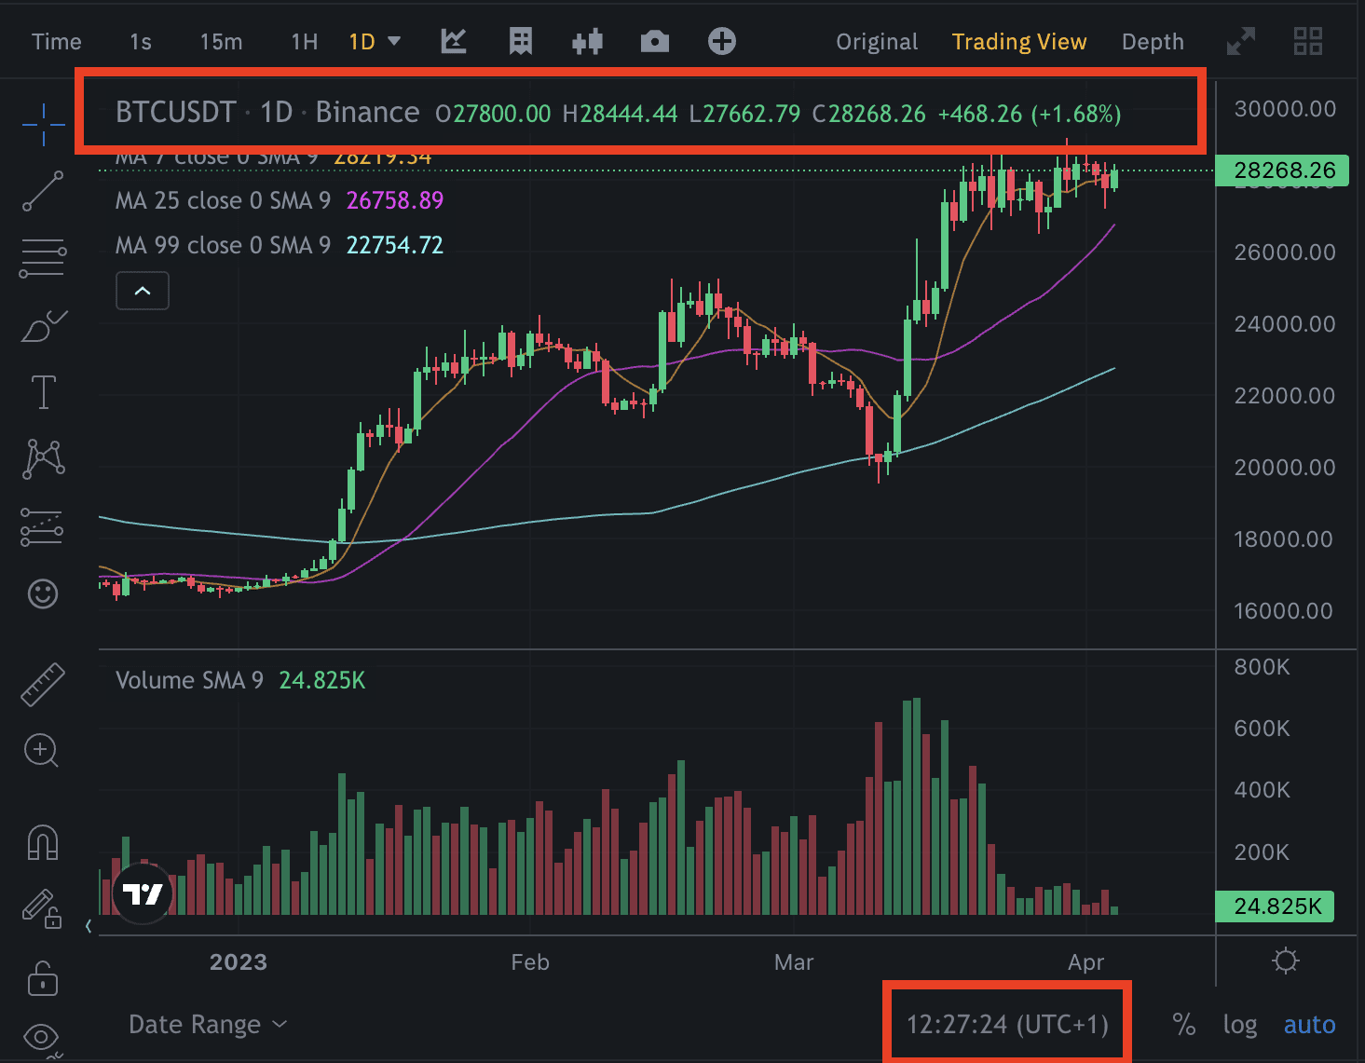Select the 1s time interval

[141, 42]
